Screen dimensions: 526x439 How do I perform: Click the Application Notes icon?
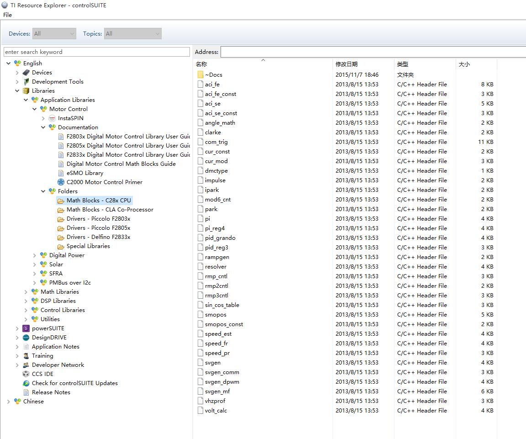coord(26,346)
